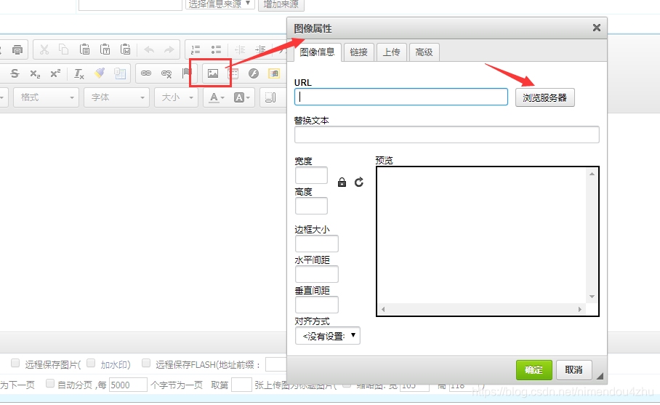Click the Remove Format (Tx) icon
The image size is (660, 405).
coord(79,73)
